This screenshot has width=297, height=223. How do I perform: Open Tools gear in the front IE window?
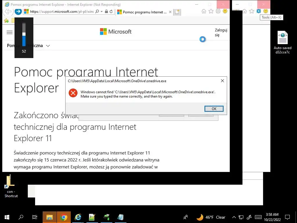pyautogui.click(x=218, y=11)
